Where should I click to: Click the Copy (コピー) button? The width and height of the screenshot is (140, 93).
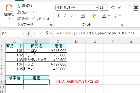click(x=23, y=12)
